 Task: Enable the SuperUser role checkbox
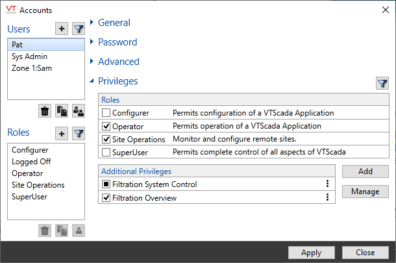pos(106,152)
